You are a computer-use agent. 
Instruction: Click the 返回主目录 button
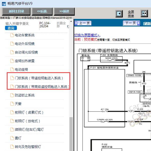pos(16,11)
